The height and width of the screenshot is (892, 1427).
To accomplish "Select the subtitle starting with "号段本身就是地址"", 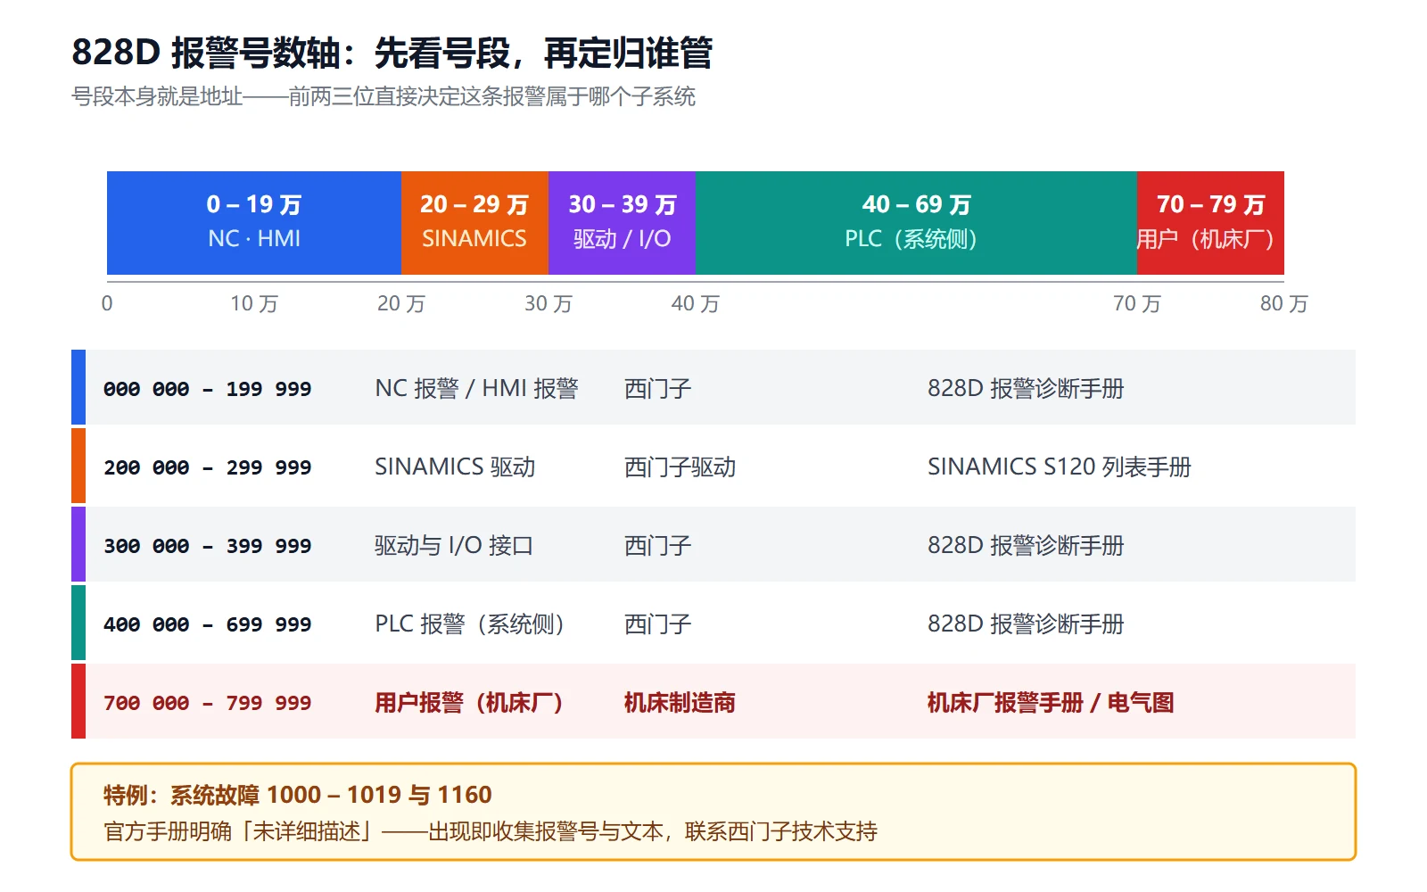I will (384, 96).
